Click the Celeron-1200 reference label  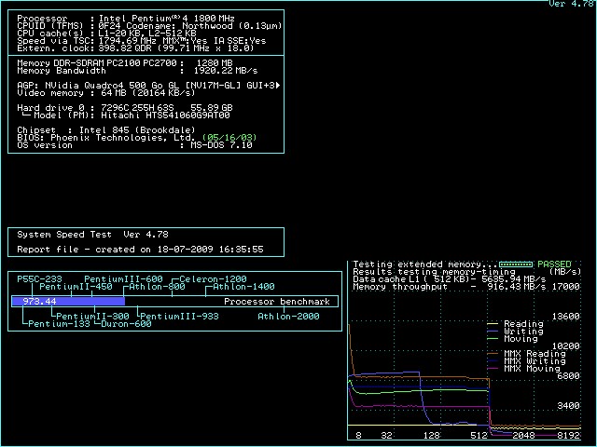[213, 279]
